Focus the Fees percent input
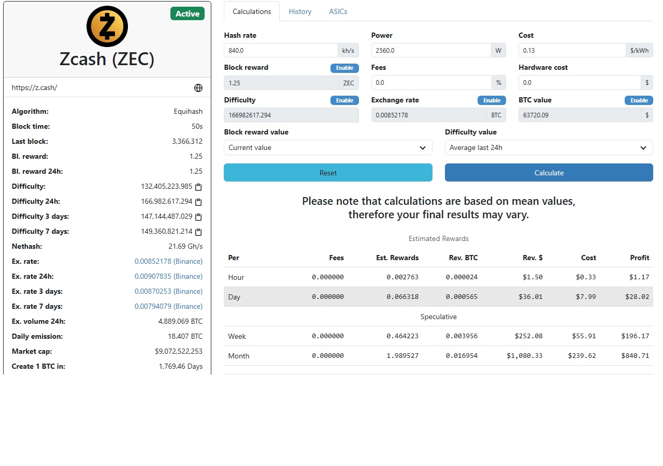Image resolution: width=663 pixels, height=466 pixels. pyautogui.click(x=431, y=83)
